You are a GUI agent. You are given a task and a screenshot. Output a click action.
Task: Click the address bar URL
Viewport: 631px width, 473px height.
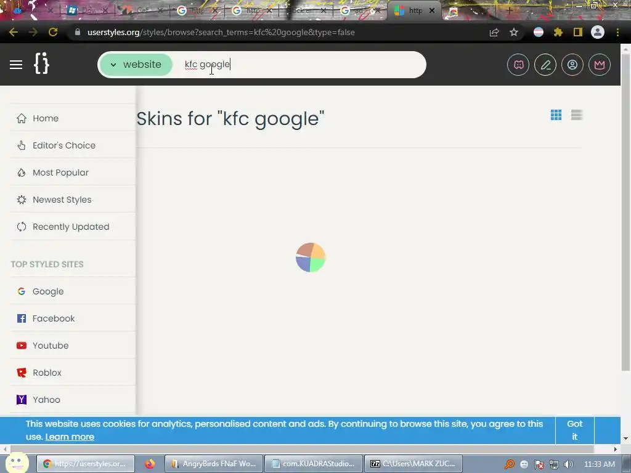click(221, 32)
